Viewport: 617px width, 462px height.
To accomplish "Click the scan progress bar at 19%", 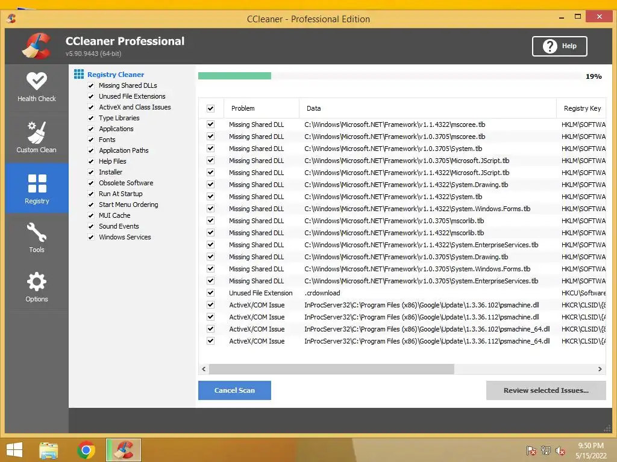I will tap(389, 76).
